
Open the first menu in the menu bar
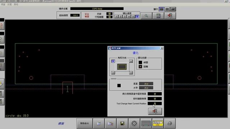click(x=3, y=4)
